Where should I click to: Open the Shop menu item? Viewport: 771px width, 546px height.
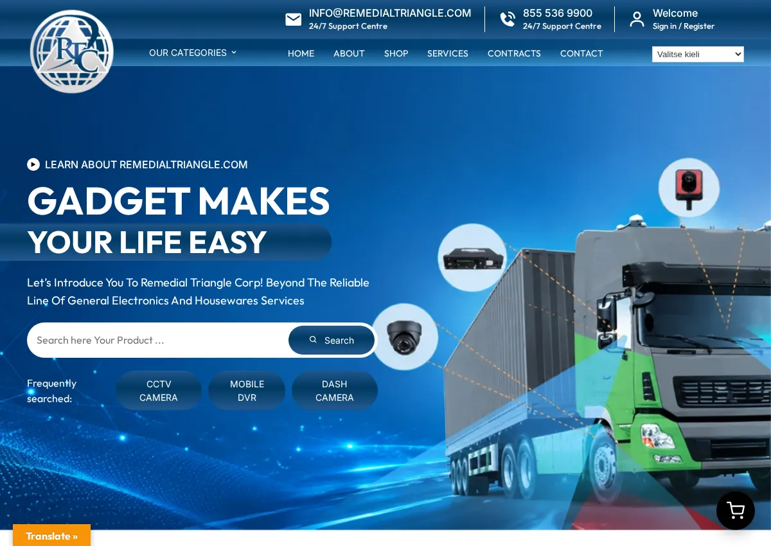(396, 53)
